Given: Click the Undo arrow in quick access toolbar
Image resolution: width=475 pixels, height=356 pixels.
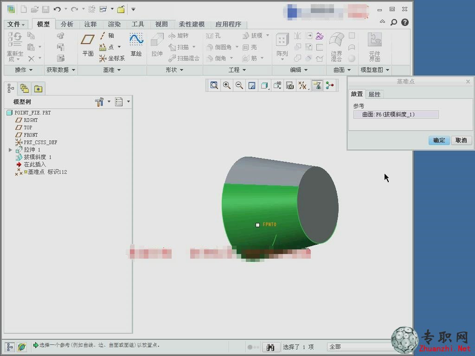Looking at the screenshot, I should [x=57, y=9].
